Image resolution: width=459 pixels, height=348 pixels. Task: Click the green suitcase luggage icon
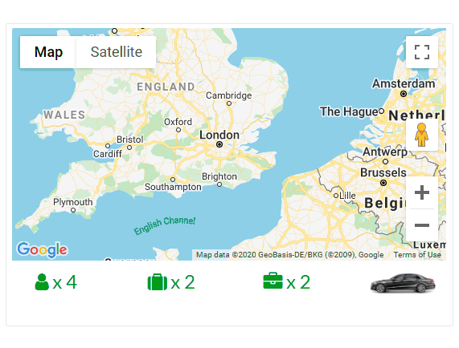tap(158, 282)
